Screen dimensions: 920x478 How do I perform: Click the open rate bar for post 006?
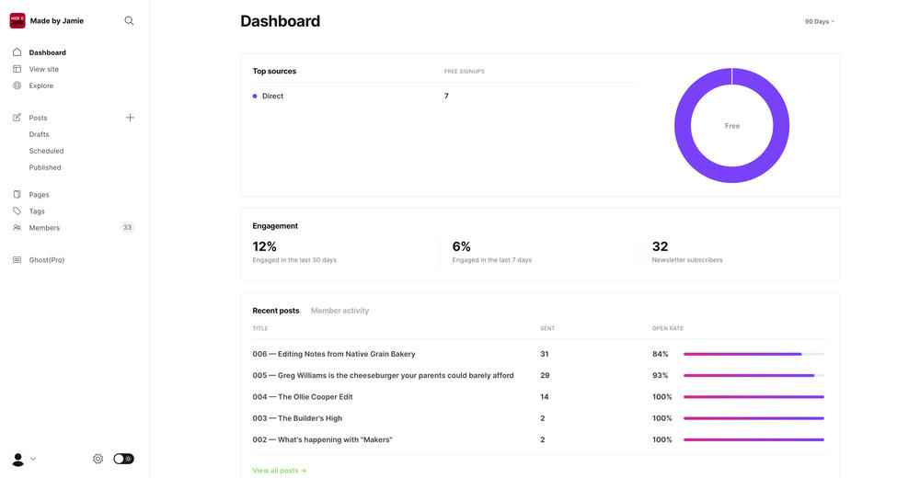753,354
